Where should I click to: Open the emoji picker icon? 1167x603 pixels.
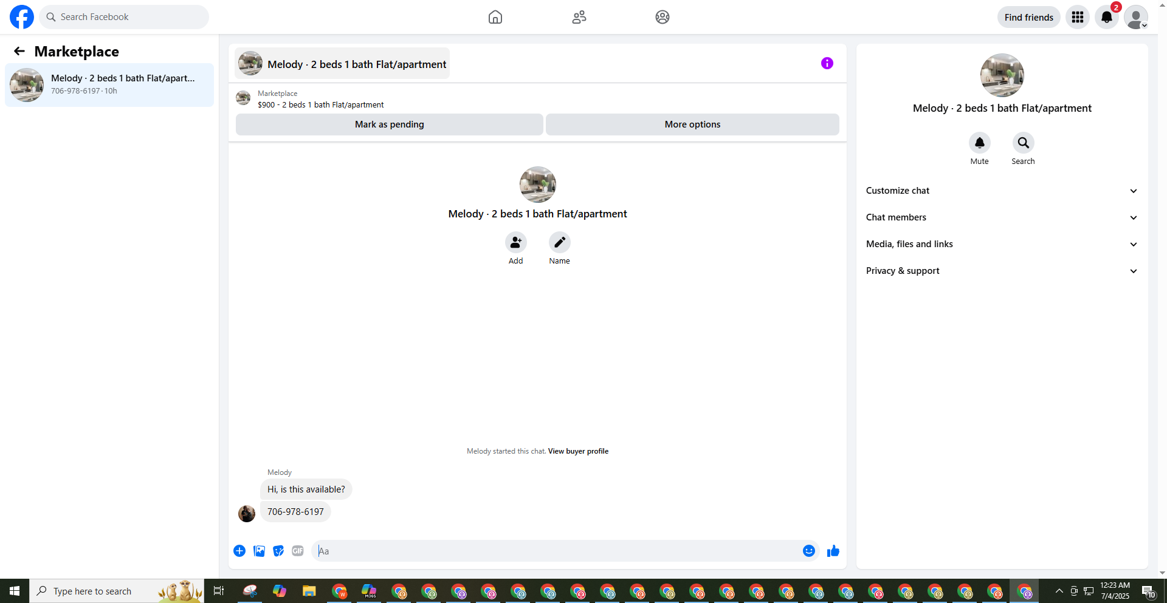[809, 551]
